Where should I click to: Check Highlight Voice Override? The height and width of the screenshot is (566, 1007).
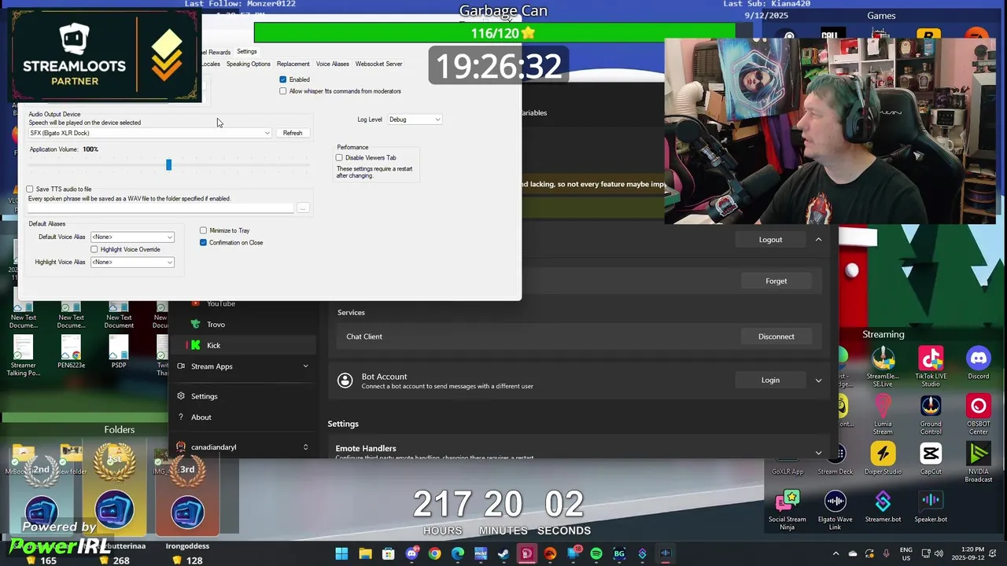(94, 249)
